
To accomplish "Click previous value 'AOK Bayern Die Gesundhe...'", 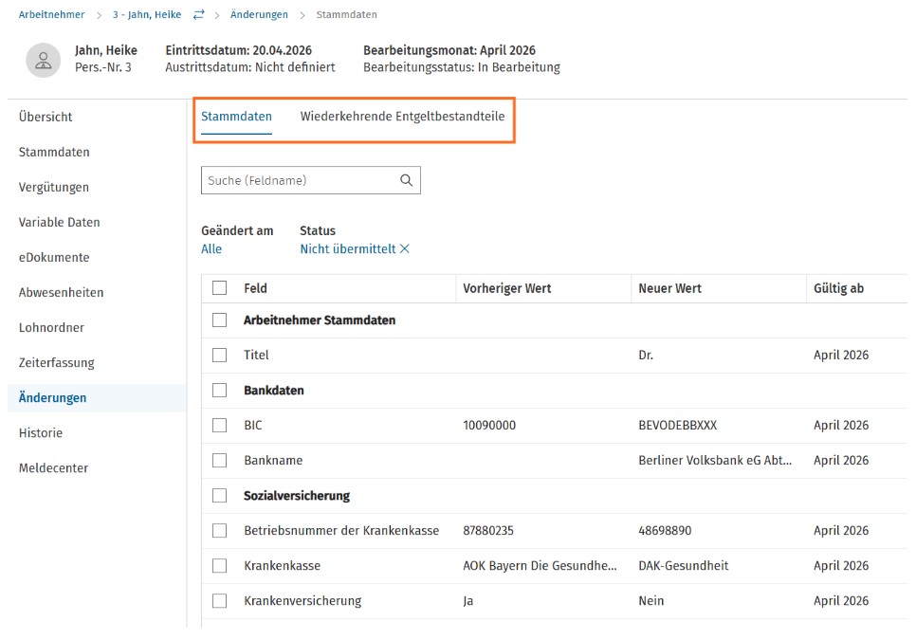I will coord(540,565).
